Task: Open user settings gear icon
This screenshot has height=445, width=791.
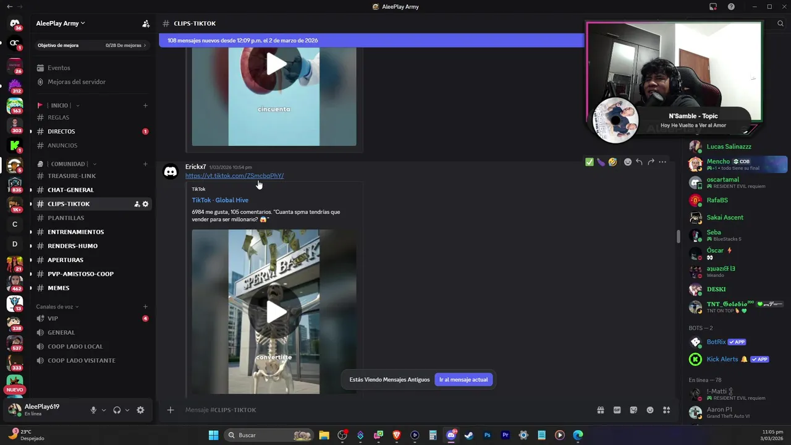Action: [x=140, y=410]
